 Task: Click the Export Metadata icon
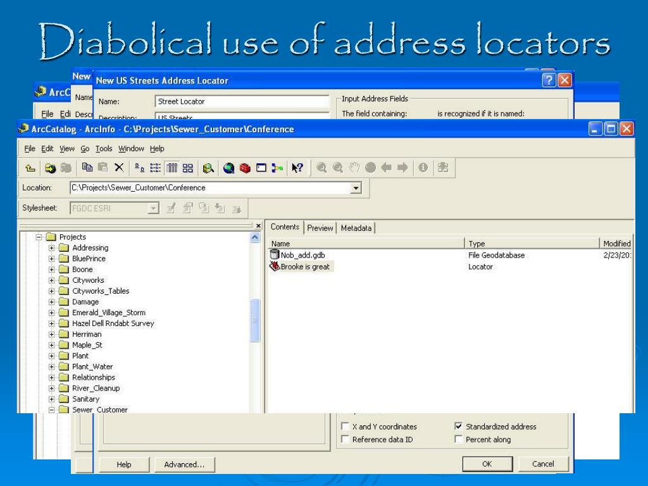coord(237,209)
